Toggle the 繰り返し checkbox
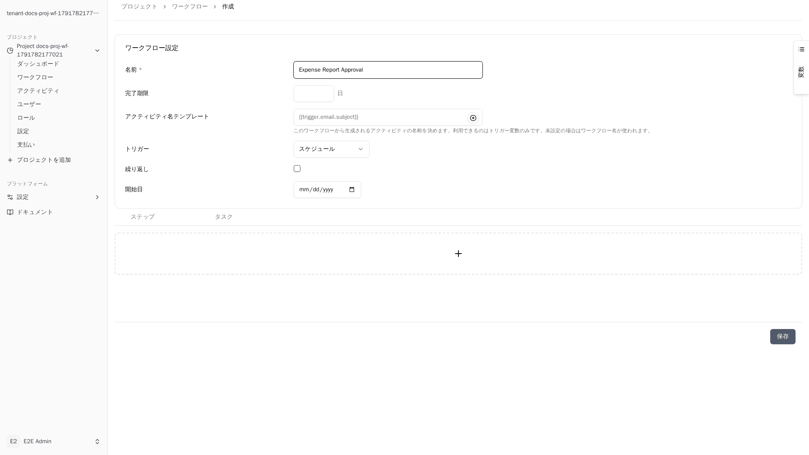The height and width of the screenshot is (455, 809). (297, 169)
